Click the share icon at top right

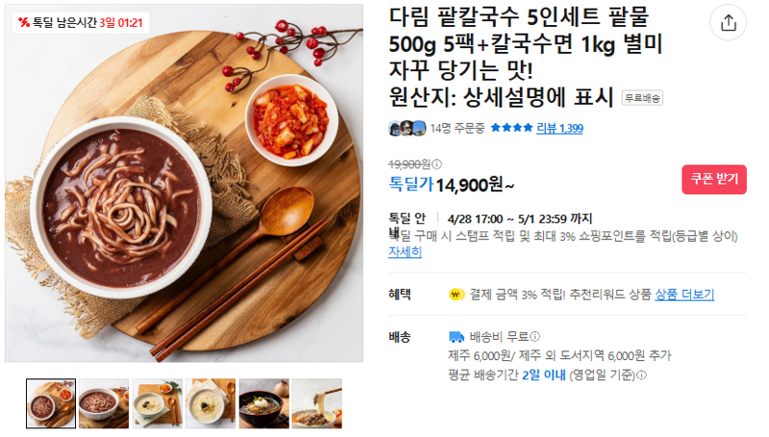(728, 22)
